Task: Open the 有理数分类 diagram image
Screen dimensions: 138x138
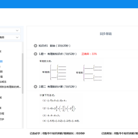Action: tap(71, 71)
